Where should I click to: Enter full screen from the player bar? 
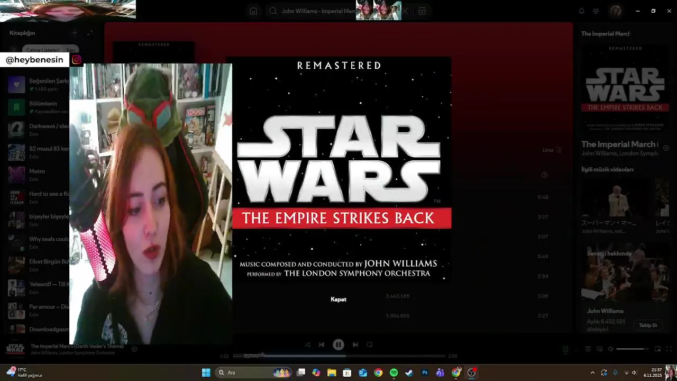pos(669,349)
